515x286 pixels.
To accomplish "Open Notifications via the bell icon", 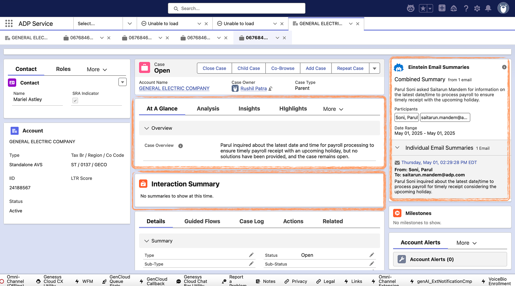I will tap(488, 8).
